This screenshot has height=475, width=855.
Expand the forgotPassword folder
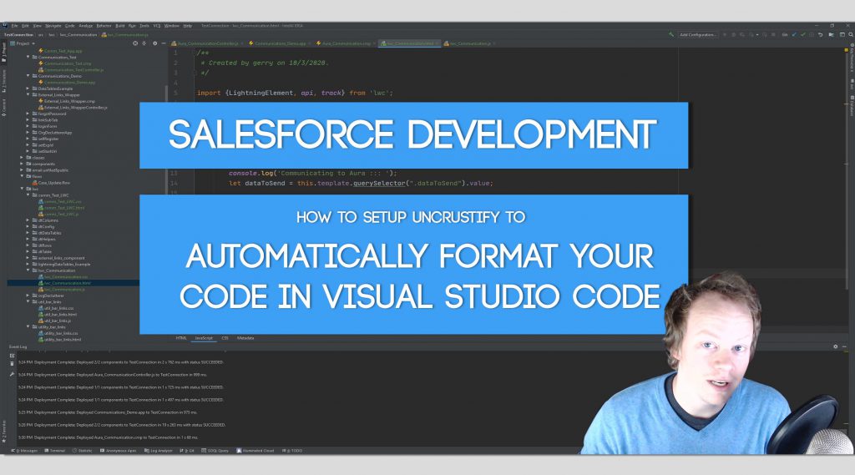[28, 114]
